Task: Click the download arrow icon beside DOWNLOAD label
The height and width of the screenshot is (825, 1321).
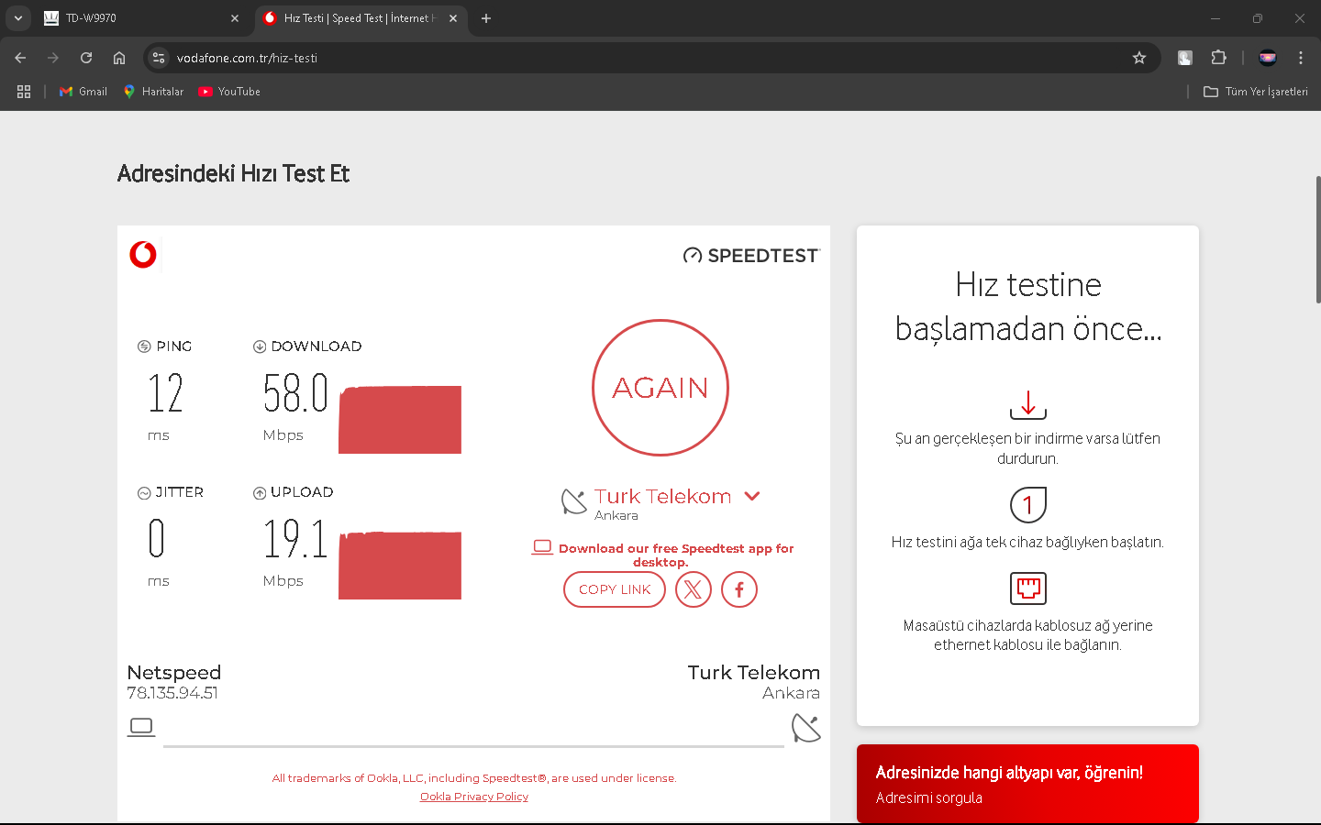Action: [x=260, y=346]
